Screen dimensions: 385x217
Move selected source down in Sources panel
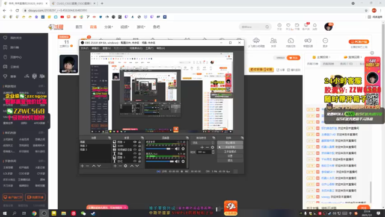point(137,166)
